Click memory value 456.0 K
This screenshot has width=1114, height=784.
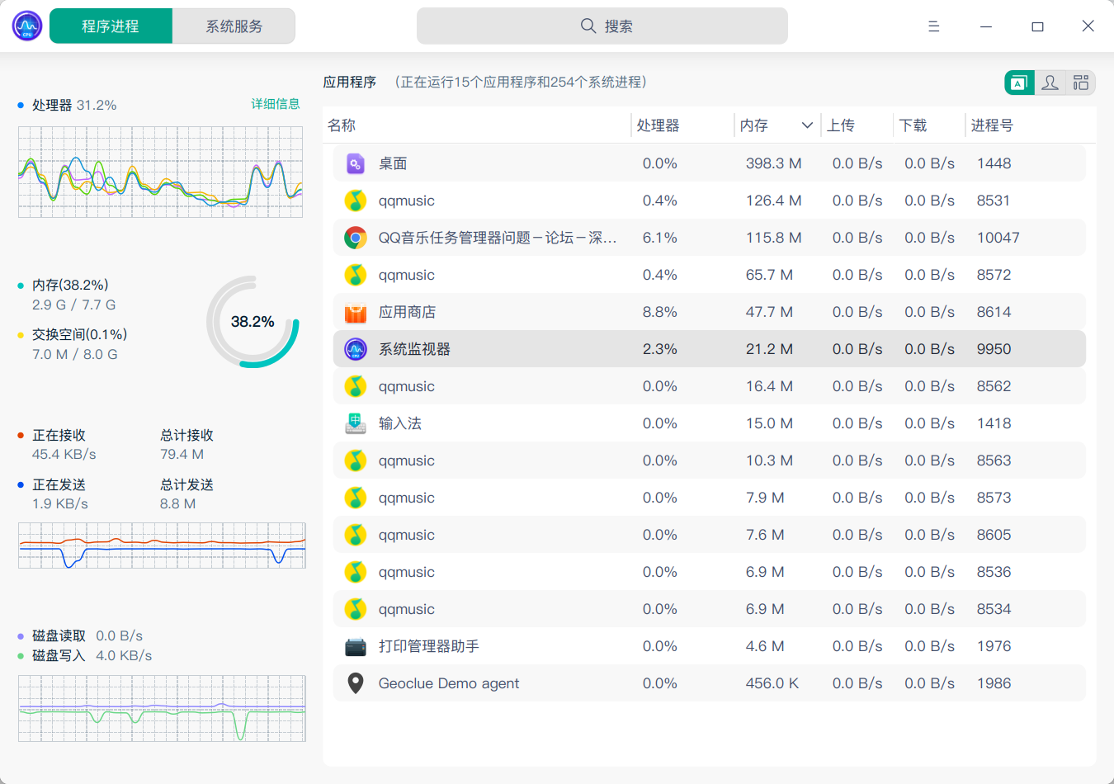pyautogui.click(x=772, y=683)
